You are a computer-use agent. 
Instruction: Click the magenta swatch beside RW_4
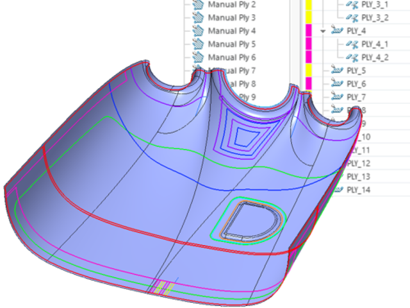click(x=309, y=30)
